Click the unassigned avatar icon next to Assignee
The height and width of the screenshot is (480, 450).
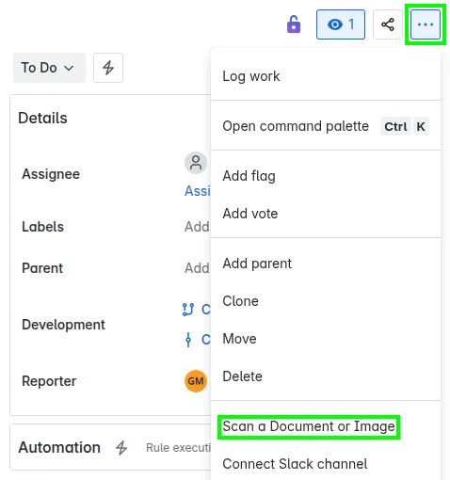click(196, 163)
